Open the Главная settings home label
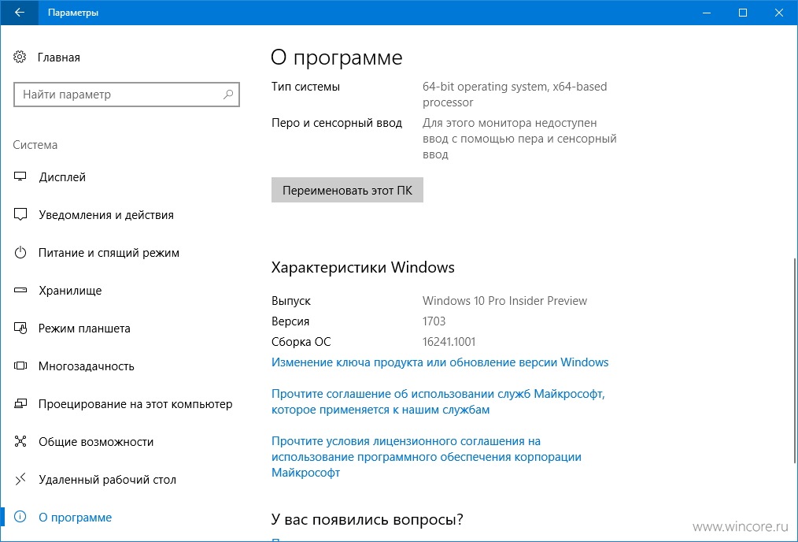 click(58, 58)
